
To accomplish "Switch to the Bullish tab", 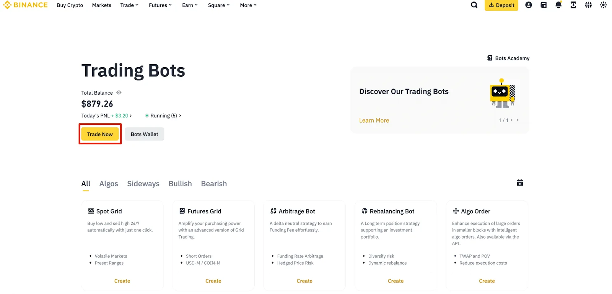I will pos(180,184).
